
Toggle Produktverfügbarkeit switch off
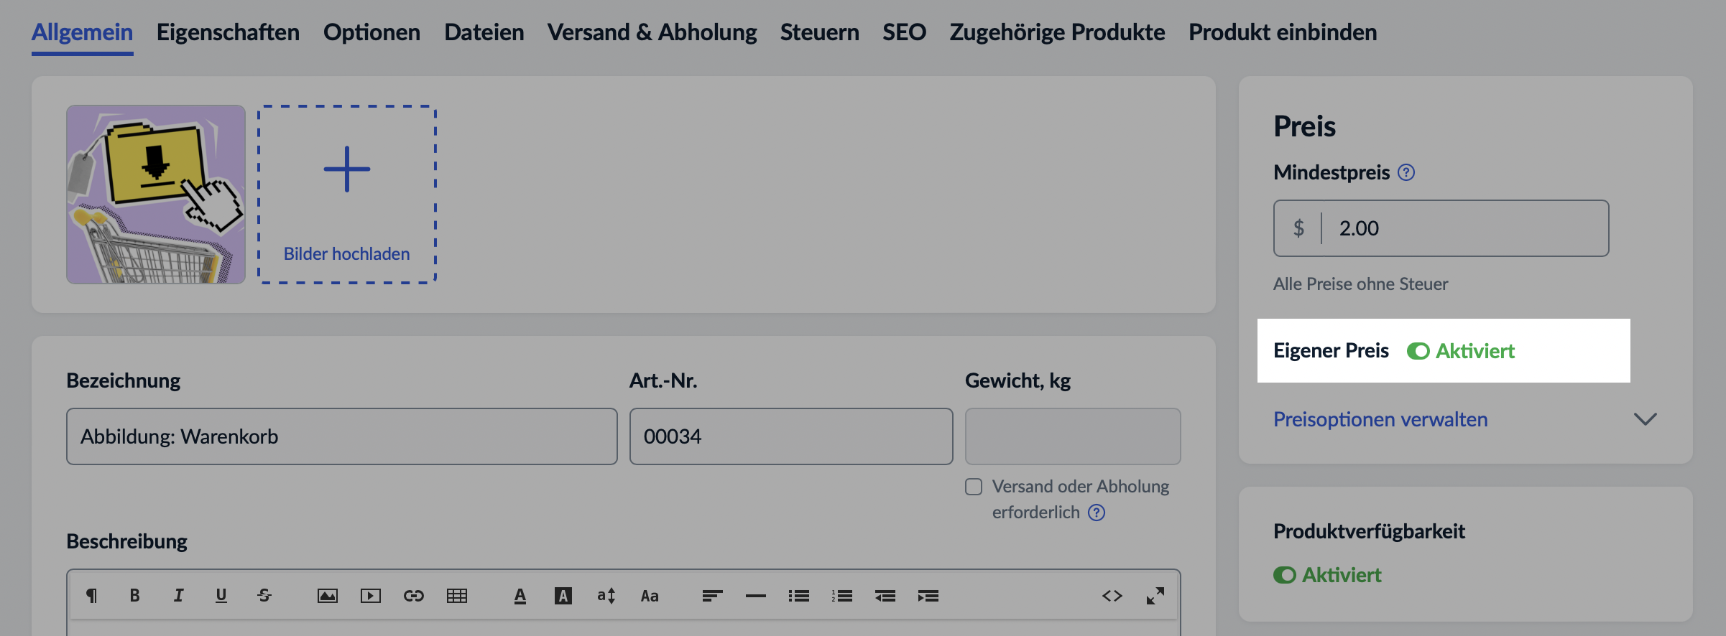coord(1284,575)
